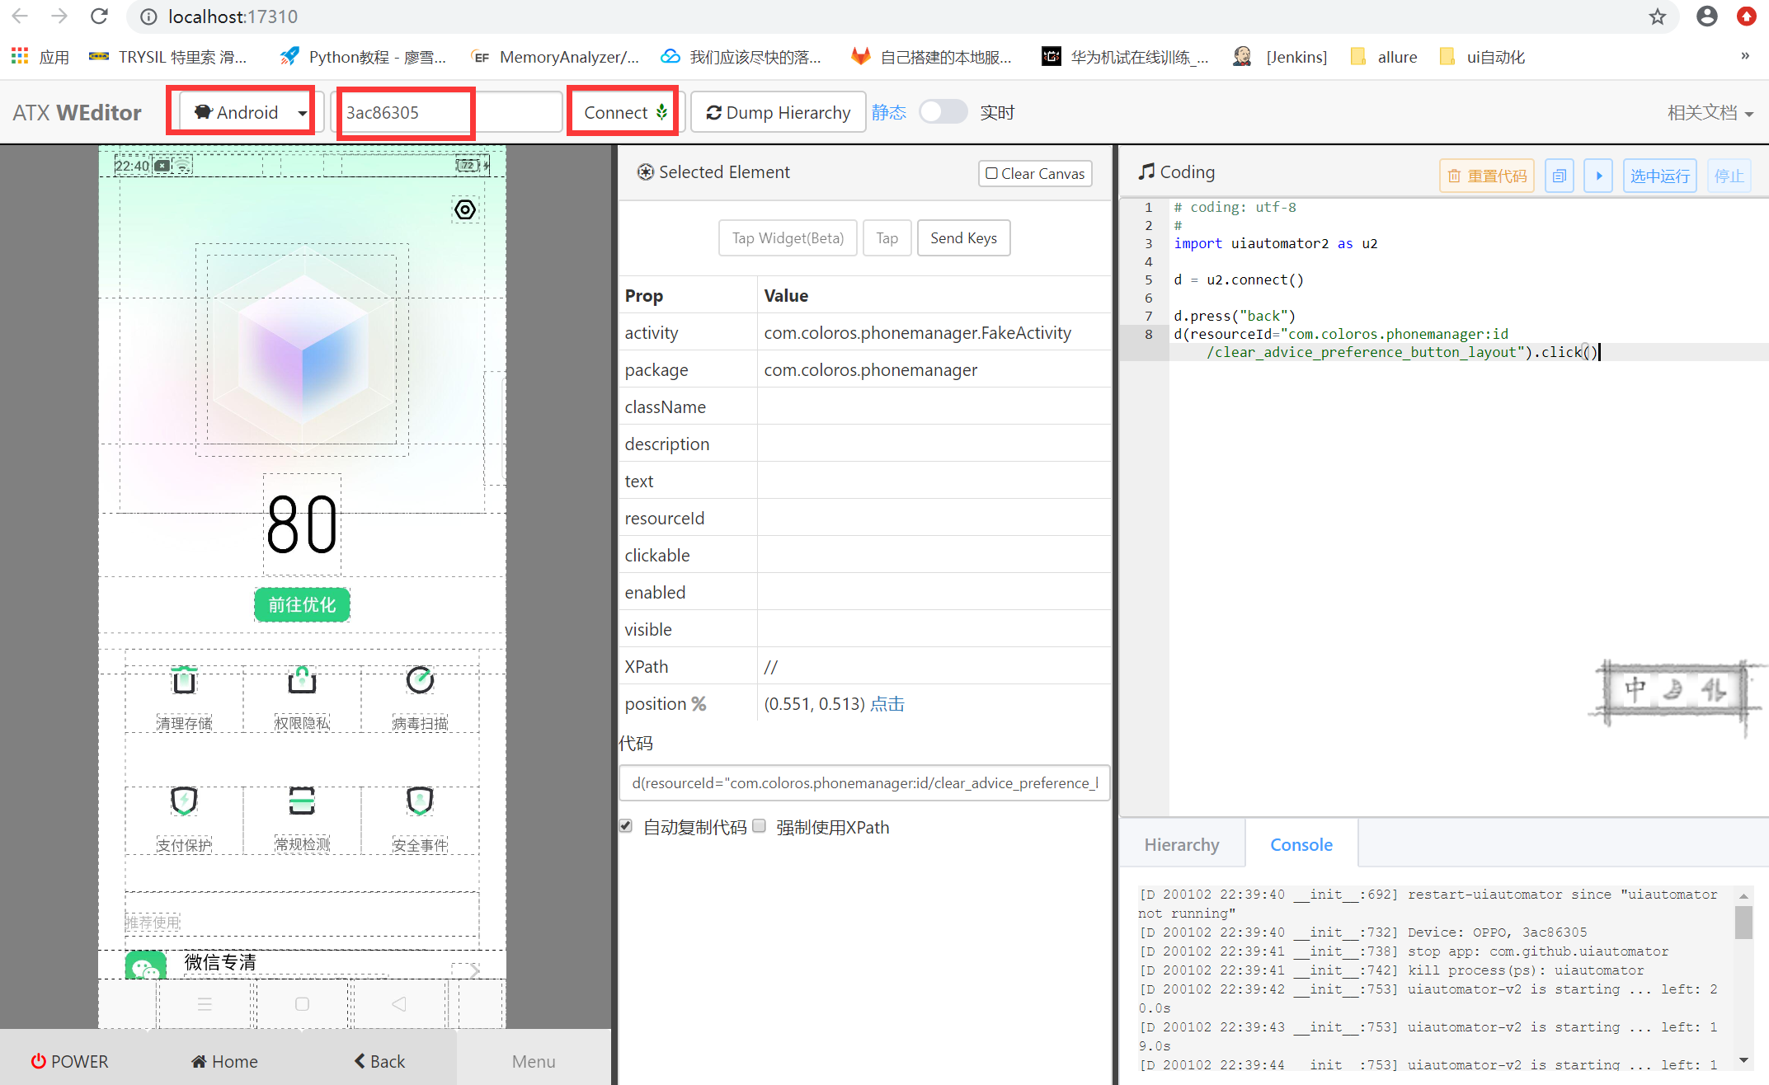The height and width of the screenshot is (1085, 1769).
Task: Click the copy code icon button
Action: coord(1559,176)
